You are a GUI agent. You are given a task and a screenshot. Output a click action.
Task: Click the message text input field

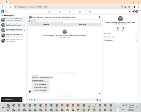pyautogui.click(x=68, y=100)
